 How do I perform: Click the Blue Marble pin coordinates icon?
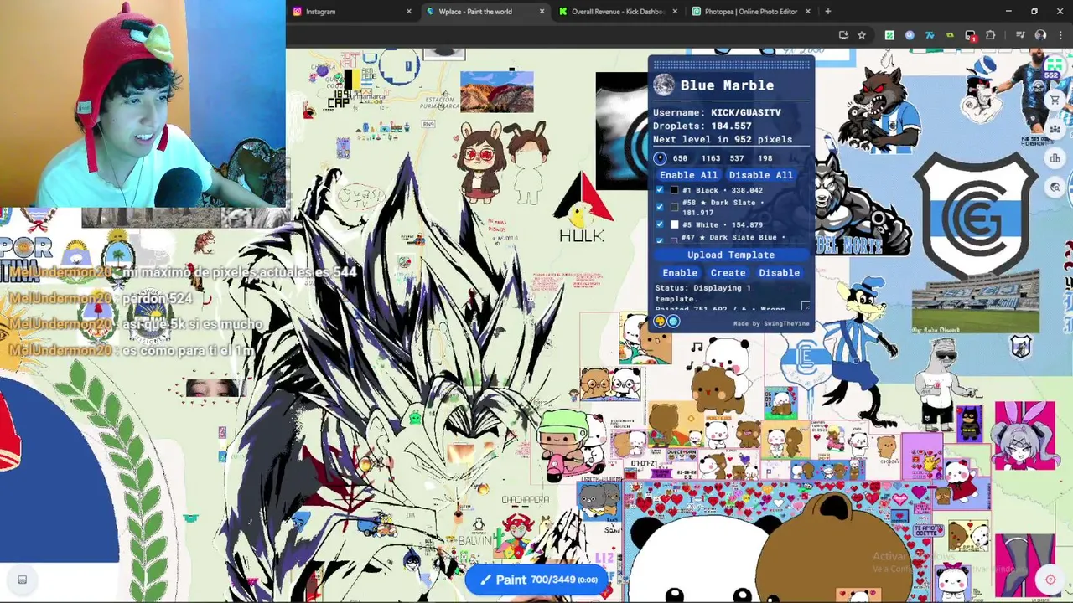[660, 158]
